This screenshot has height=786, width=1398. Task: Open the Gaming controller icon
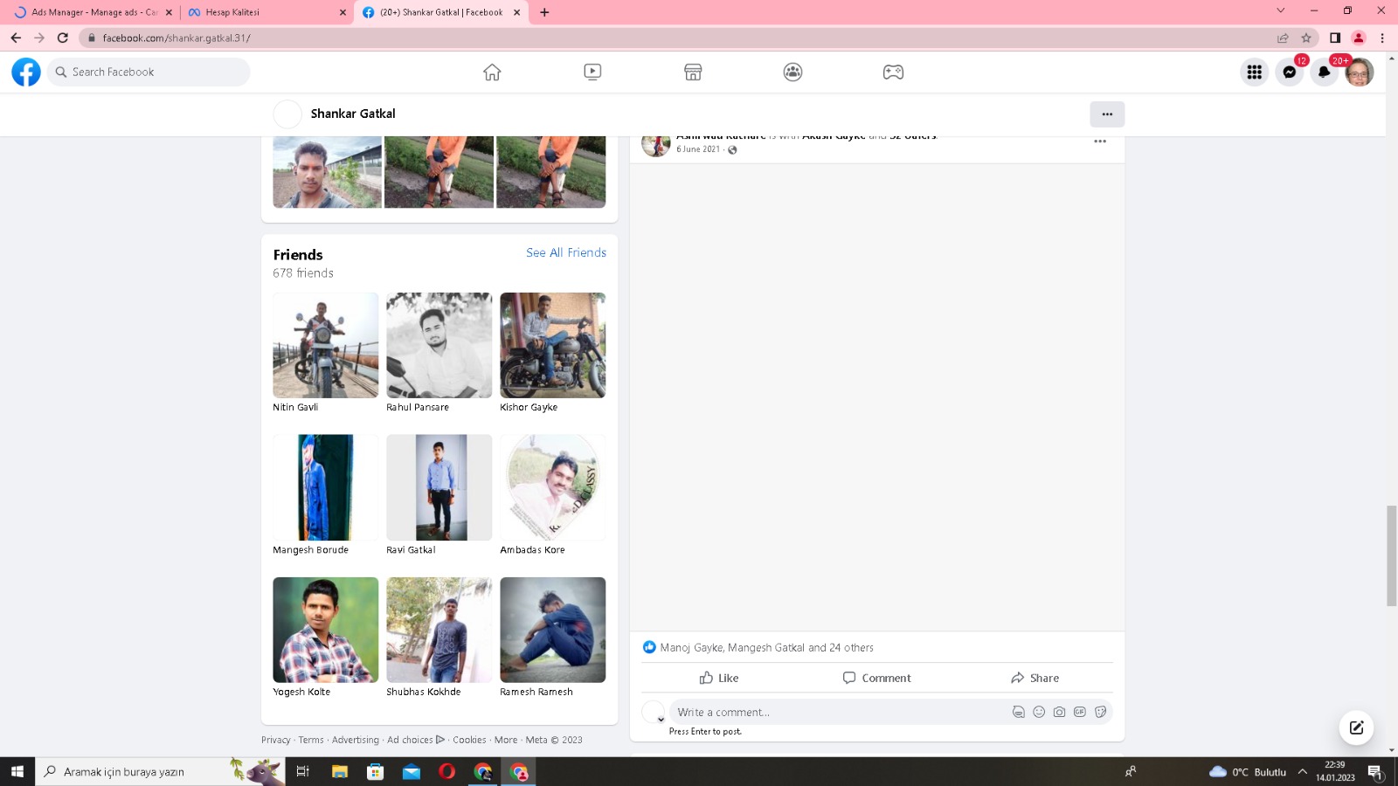[x=893, y=72]
